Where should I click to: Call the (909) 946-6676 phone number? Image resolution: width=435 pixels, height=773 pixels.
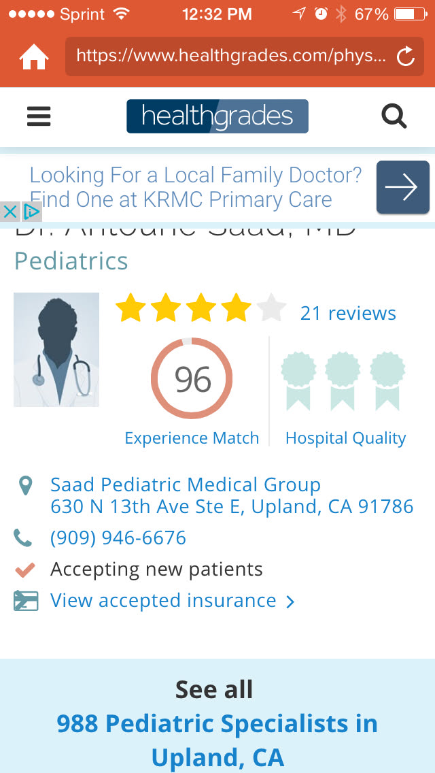click(118, 538)
